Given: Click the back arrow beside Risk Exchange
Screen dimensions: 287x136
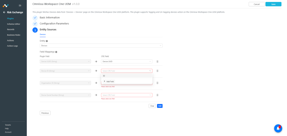Looking at the screenshot, I should coord(4,12).
